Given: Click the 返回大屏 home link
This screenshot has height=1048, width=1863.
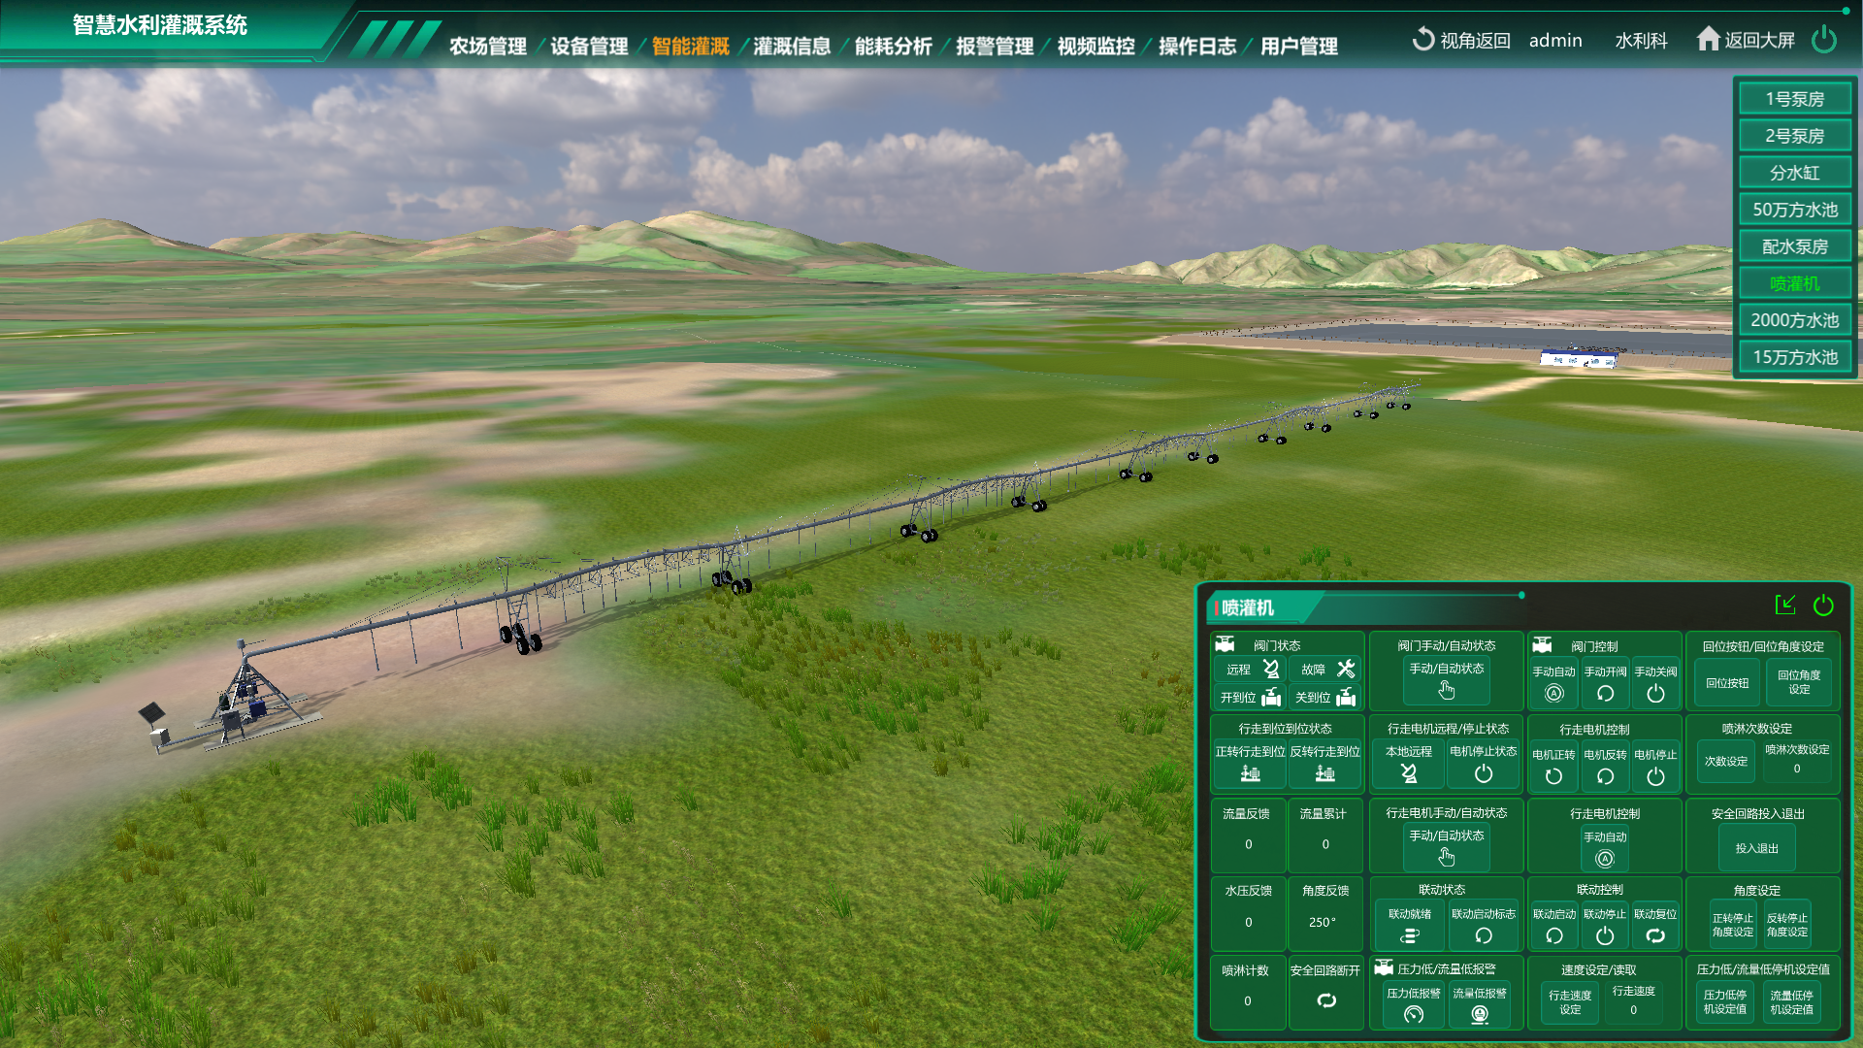Looking at the screenshot, I should point(1745,40).
